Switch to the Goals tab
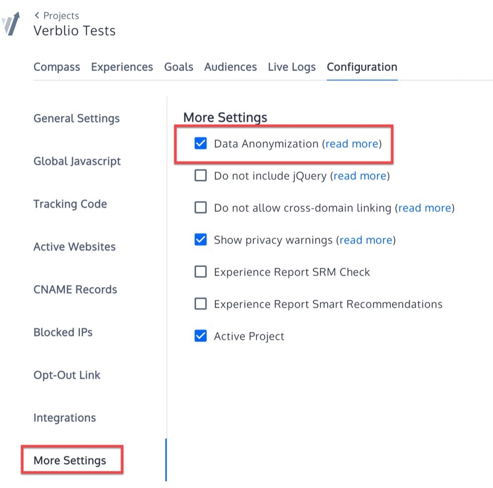 179,67
